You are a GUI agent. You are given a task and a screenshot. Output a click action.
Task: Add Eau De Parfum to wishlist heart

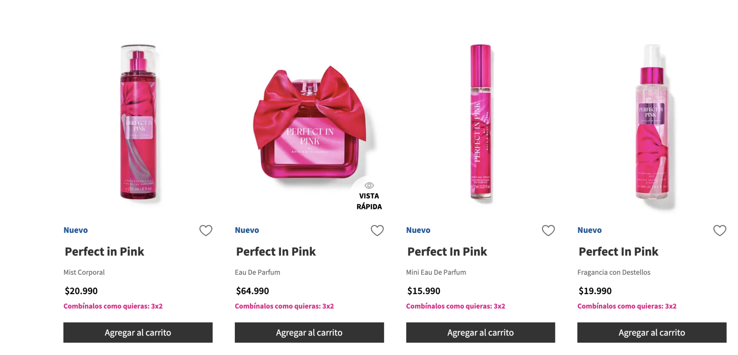[x=377, y=230]
